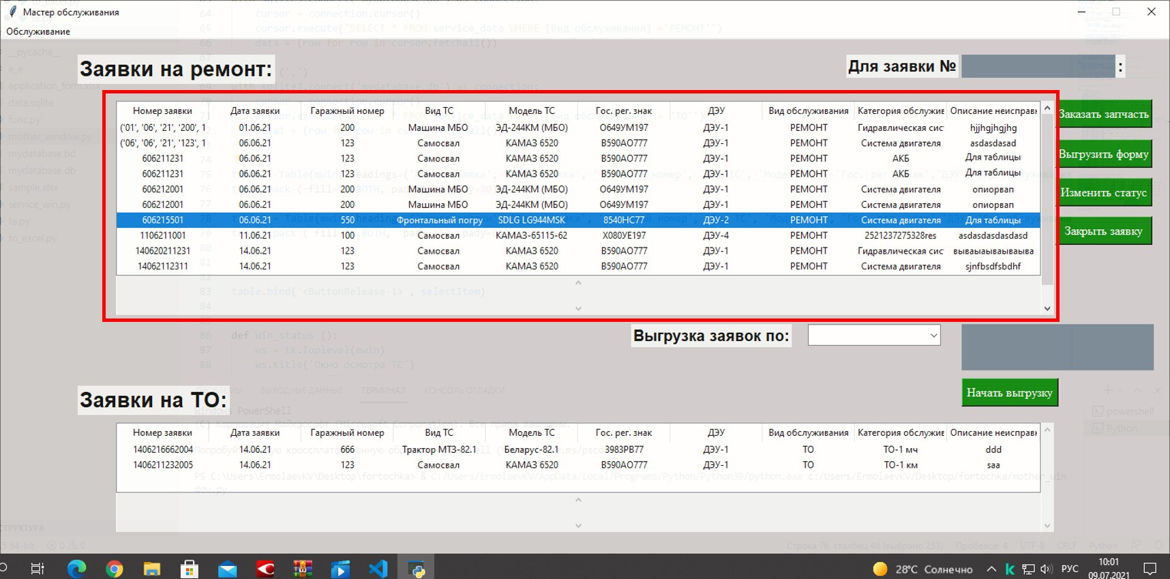Screen dimensions: 1170x579
Task: Open the volume control tray icon
Action: tap(1047, 569)
